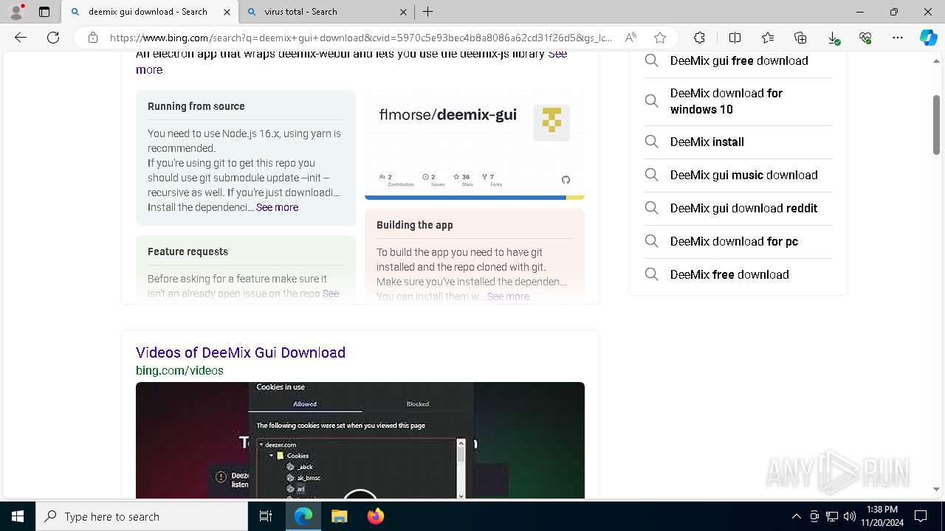Open Read aloud icon in address bar
Image resolution: width=945 pixels, height=531 pixels.
tap(630, 38)
